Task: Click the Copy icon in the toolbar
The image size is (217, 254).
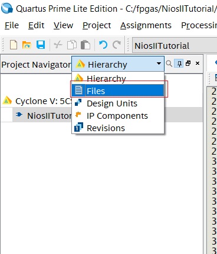Action: click(72, 45)
